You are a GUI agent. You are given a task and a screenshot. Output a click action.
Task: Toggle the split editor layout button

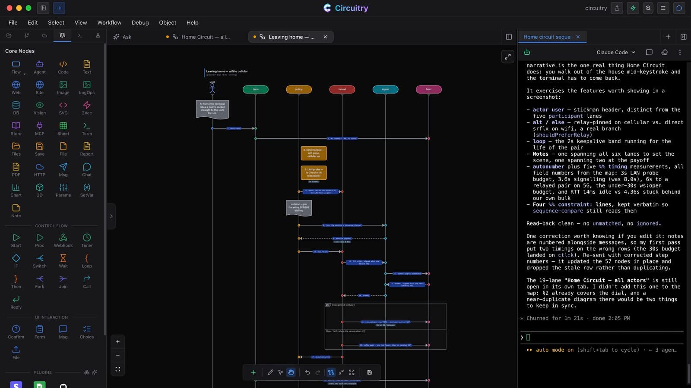[509, 37]
